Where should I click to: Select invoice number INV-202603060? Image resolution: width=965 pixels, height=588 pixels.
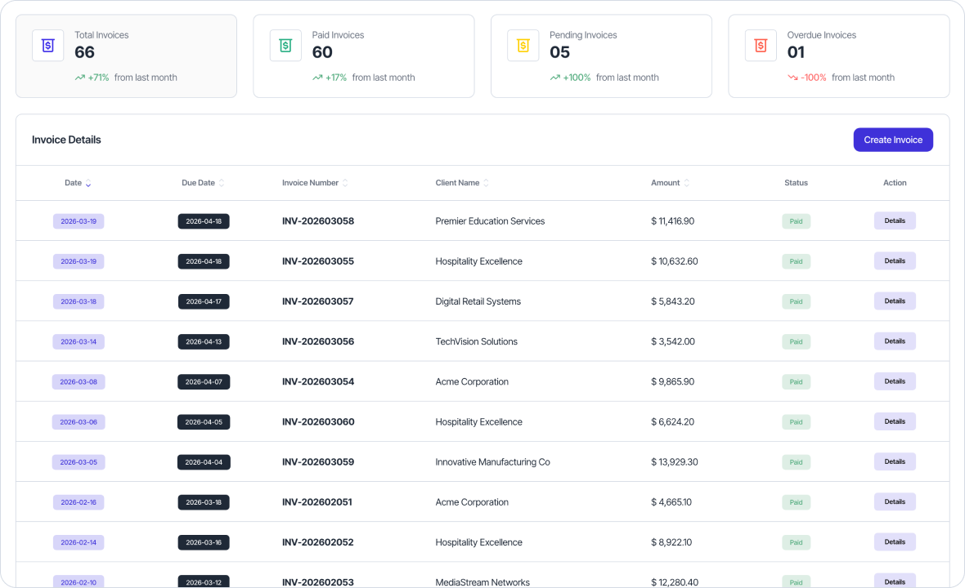[x=318, y=421]
